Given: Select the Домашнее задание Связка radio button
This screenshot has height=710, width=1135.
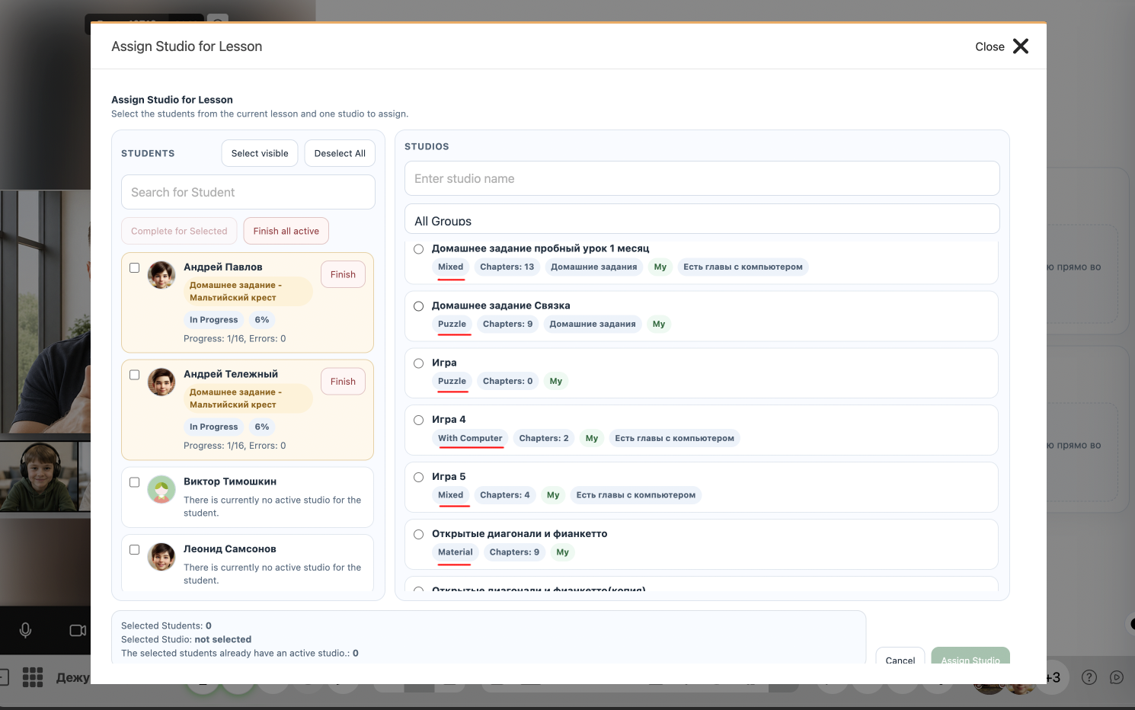Looking at the screenshot, I should (x=419, y=306).
